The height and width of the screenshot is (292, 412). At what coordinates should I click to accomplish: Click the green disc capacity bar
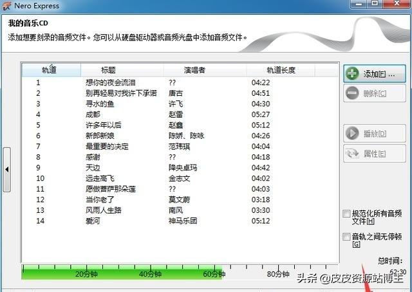tap(122, 273)
